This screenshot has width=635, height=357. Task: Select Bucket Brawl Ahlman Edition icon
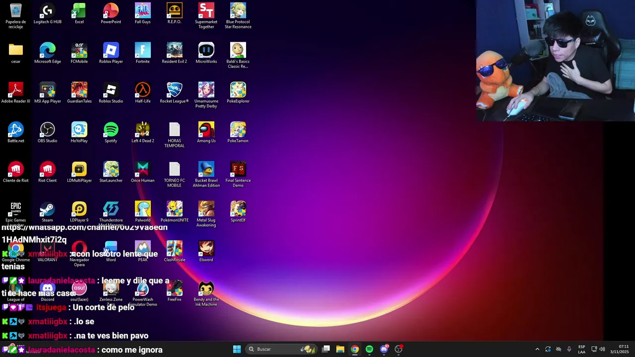(x=206, y=175)
